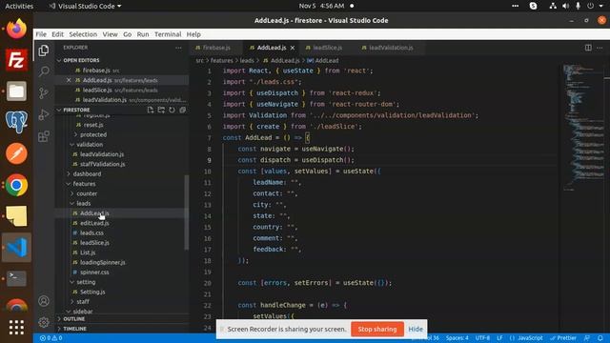This screenshot has width=610, height=343.
Task: Launch Google Chrome from the dock
Action: click(x=16, y=185)
